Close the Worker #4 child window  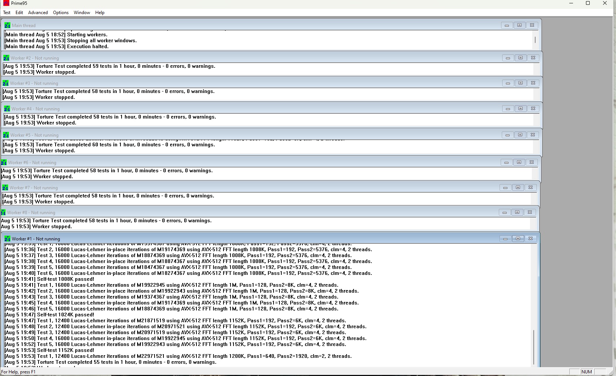pos(533,109)
